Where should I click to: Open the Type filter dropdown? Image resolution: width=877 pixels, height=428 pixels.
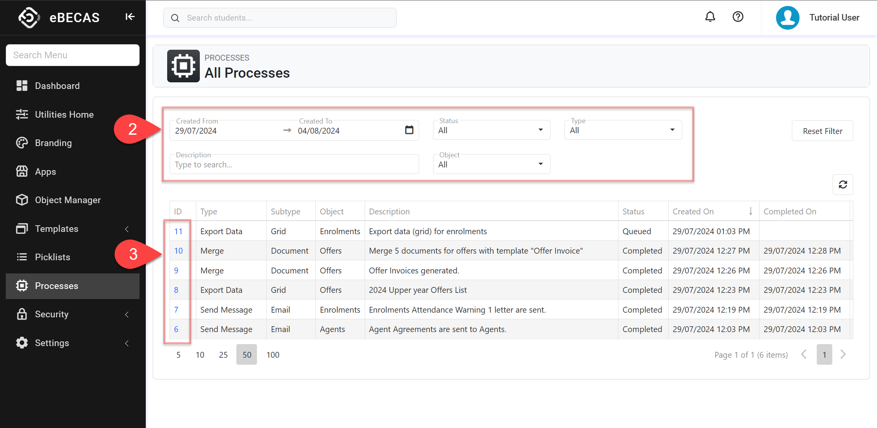pos(623,130)
